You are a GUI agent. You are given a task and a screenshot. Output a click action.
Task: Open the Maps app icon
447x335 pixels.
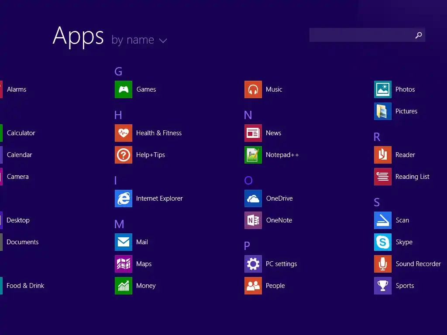124,264
